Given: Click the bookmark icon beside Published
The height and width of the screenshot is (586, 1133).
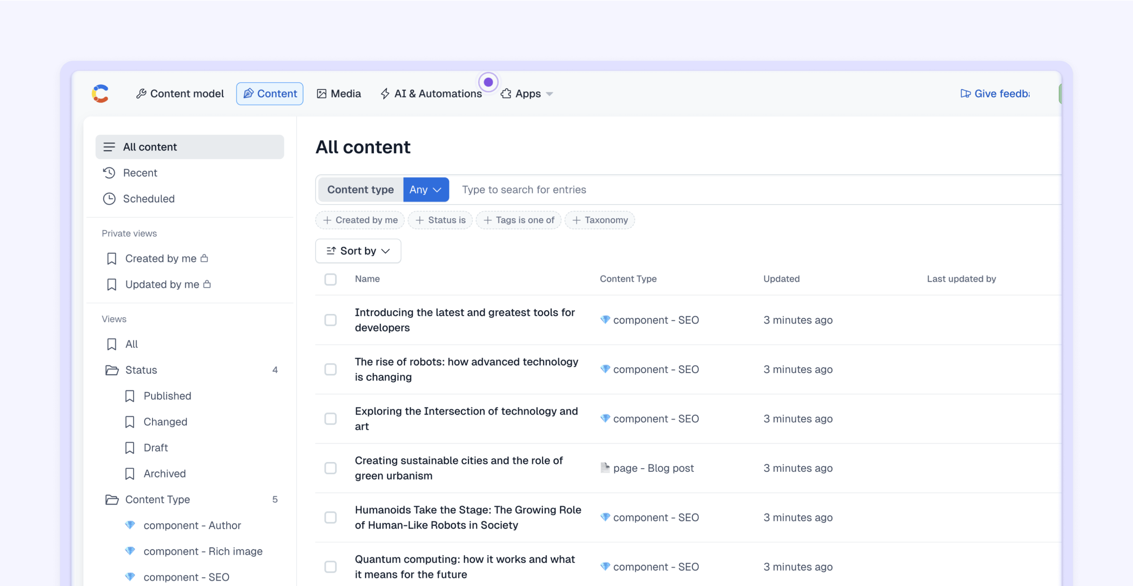Looking at the screenshot, I should 130,396.
